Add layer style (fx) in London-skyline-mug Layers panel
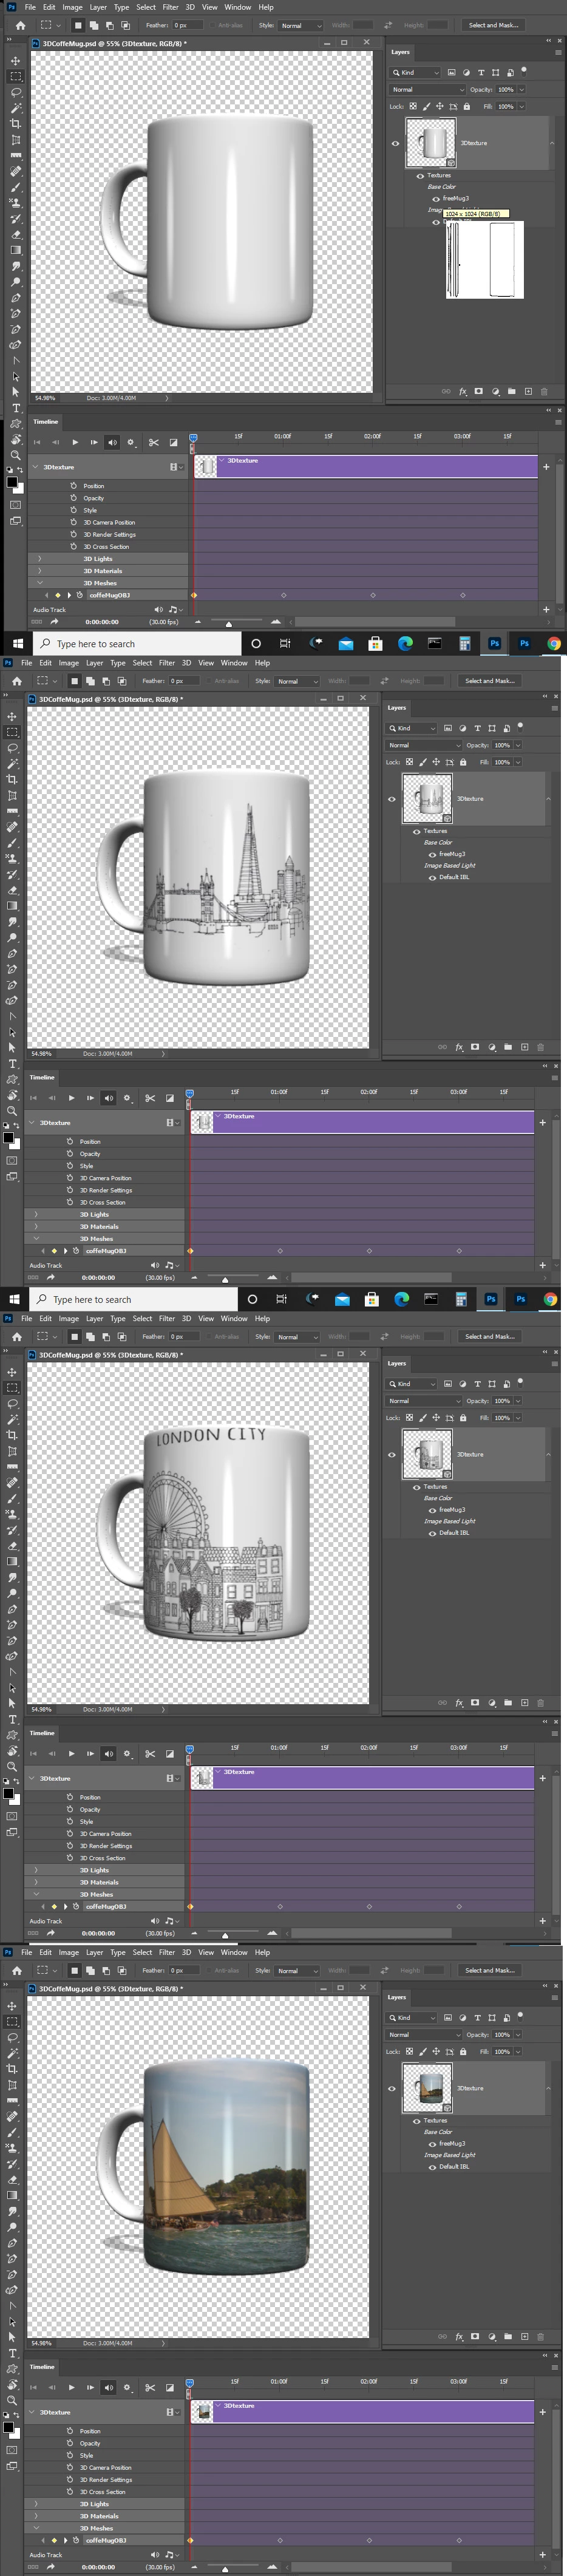This screenshot has width=567, height=2576. (459, 1047)
